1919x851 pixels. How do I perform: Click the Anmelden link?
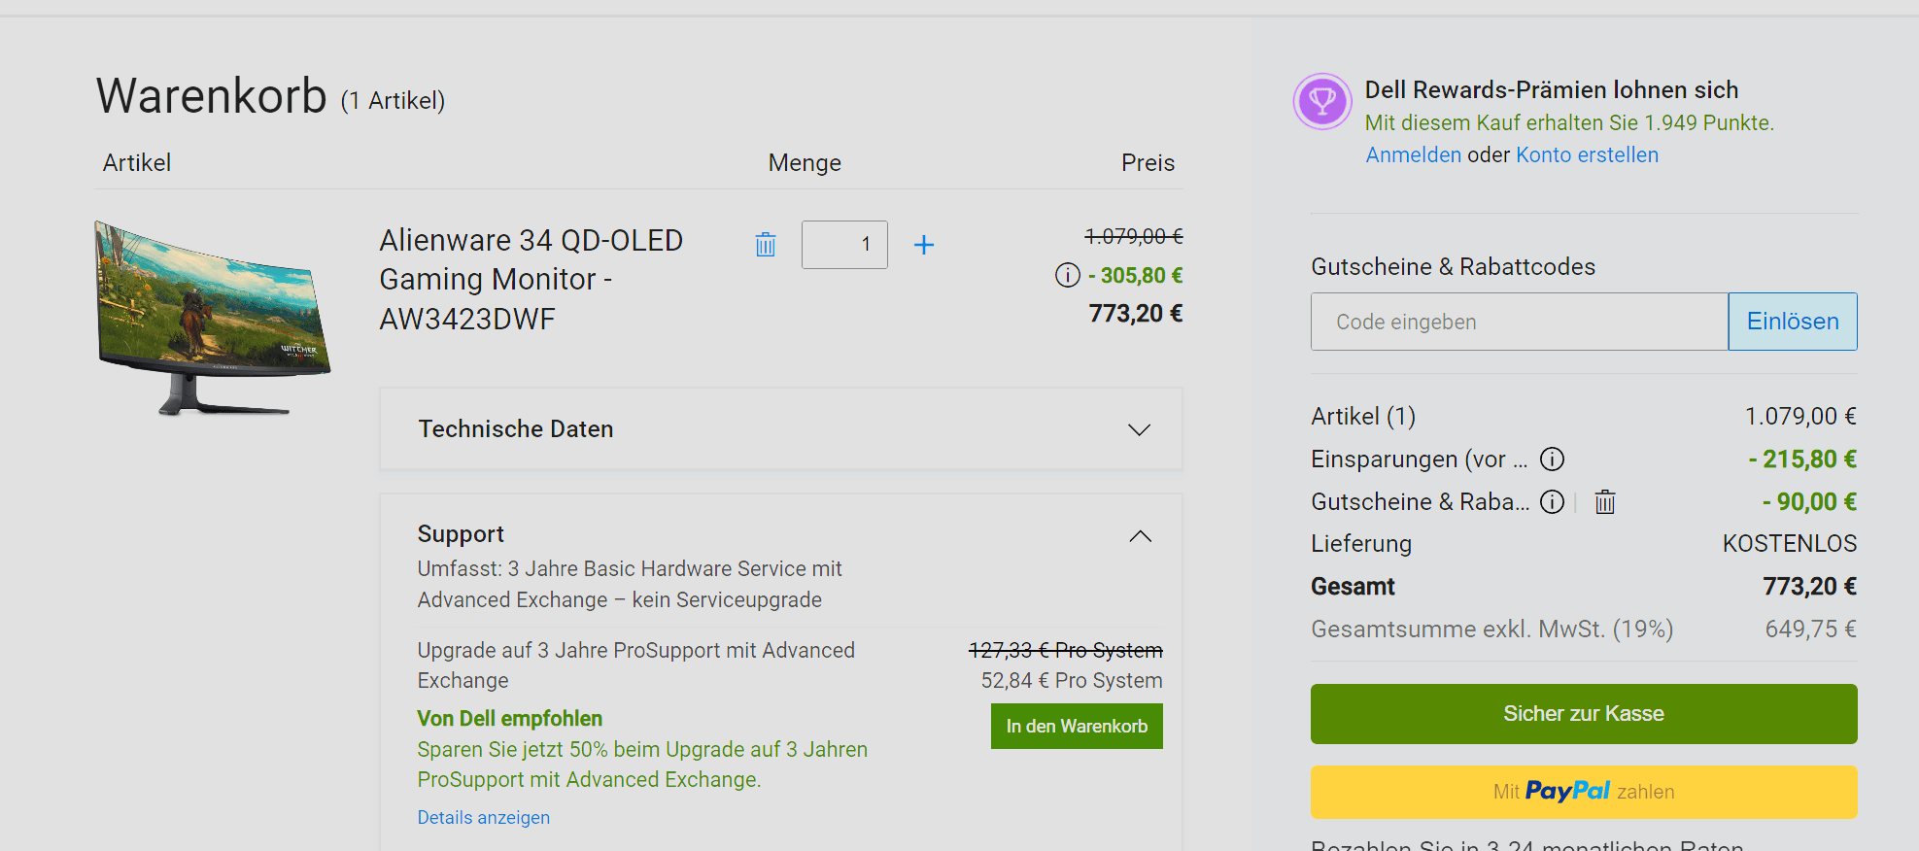1413,155
